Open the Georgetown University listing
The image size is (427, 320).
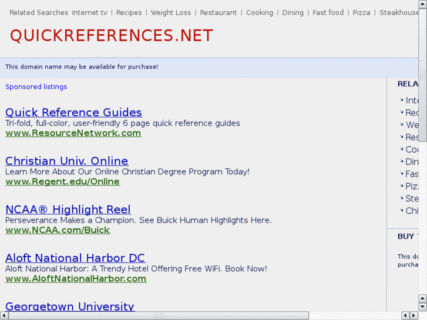[x=70, y=306]
